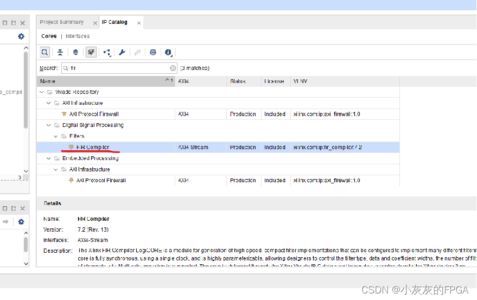The height and width of the screenshot is (300, 477).
Task: Sort by the Status column header
Action: [244, 81]
